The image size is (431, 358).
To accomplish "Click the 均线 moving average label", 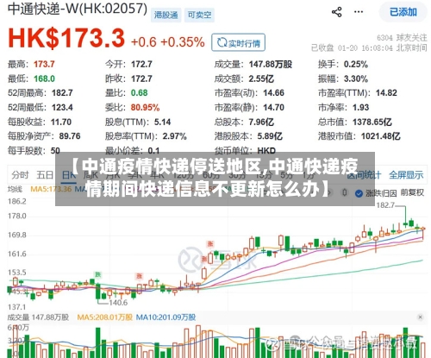I will click(x=15, y=189).
